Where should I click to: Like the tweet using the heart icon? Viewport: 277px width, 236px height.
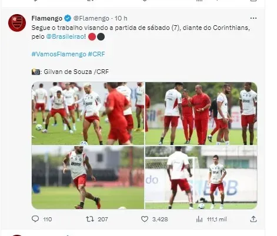145,219
